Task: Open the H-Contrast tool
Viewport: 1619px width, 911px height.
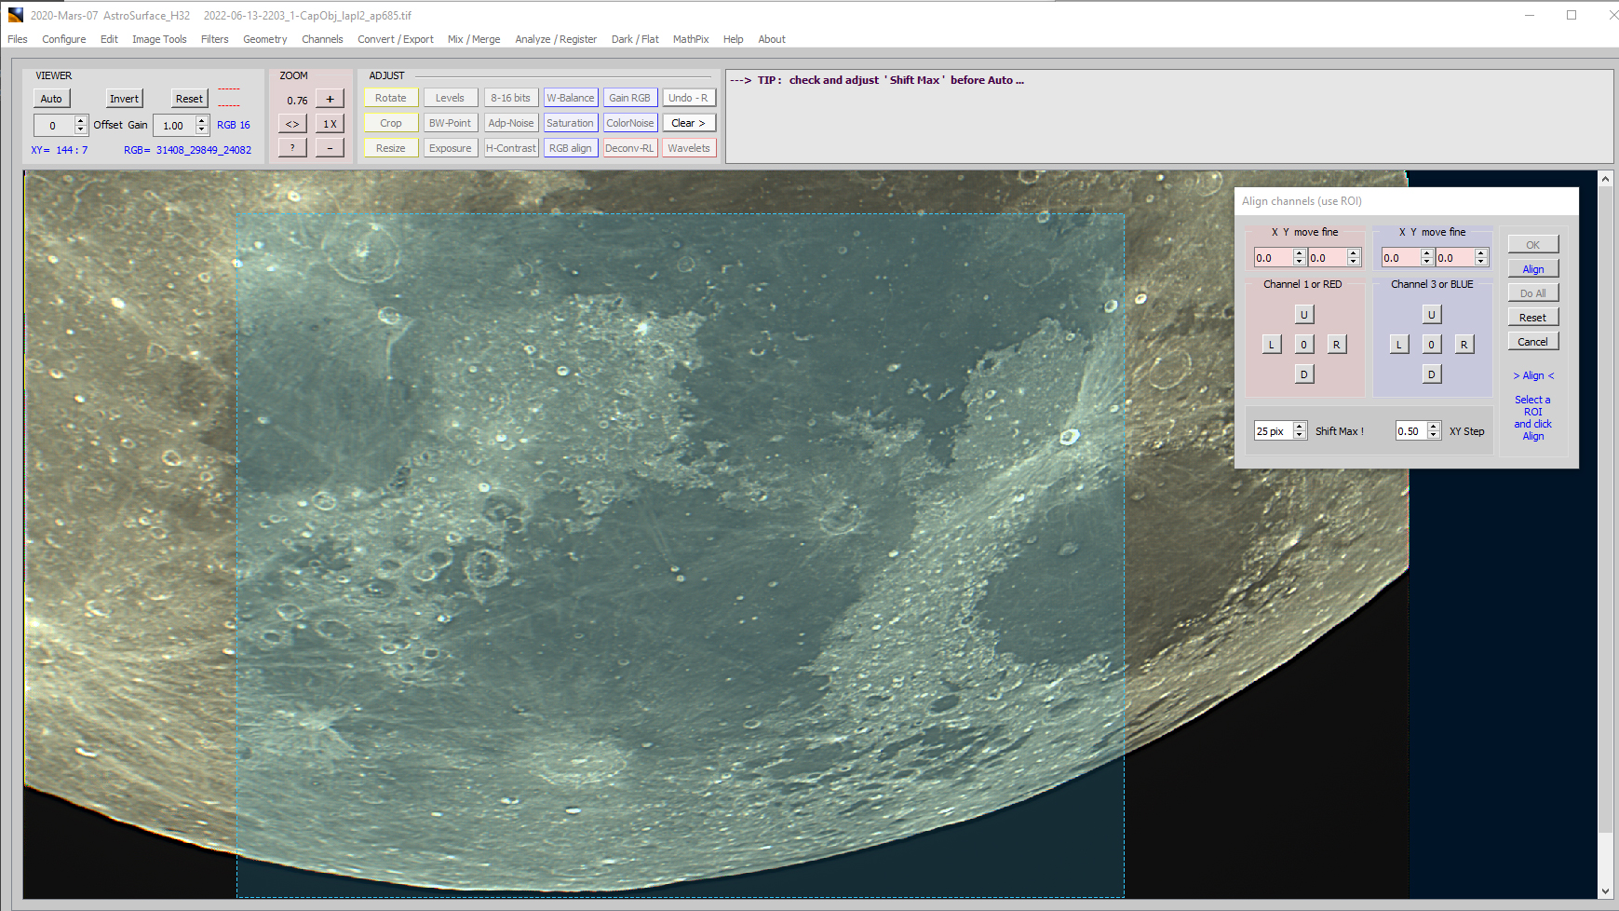Action: (x=511, y=148)
